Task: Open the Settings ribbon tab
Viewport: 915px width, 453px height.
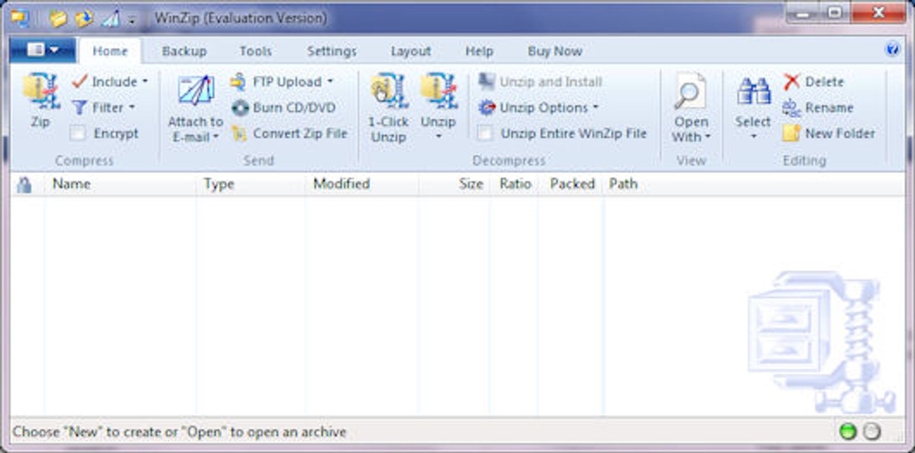Action: pyautogui.click(x=332, y=51)
